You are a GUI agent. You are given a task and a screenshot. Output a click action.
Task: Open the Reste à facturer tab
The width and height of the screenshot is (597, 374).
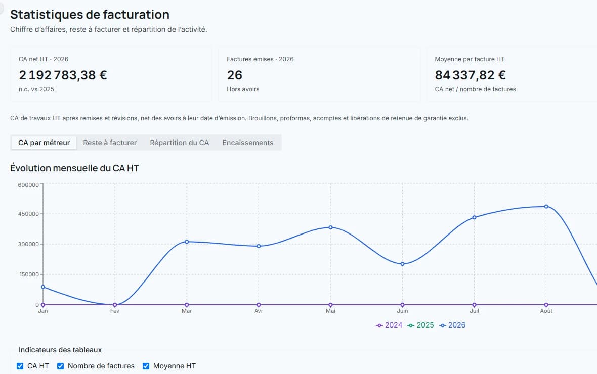click(110, 143)
